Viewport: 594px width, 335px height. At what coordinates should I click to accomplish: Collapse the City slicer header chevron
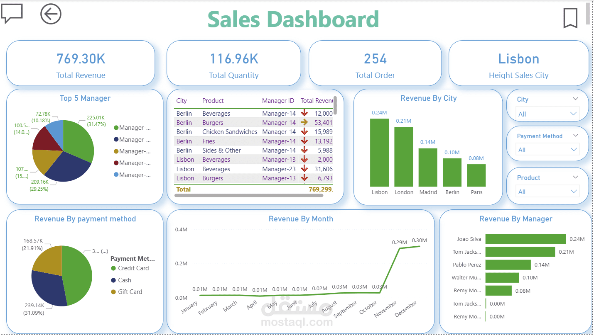(x=575, y=99)
